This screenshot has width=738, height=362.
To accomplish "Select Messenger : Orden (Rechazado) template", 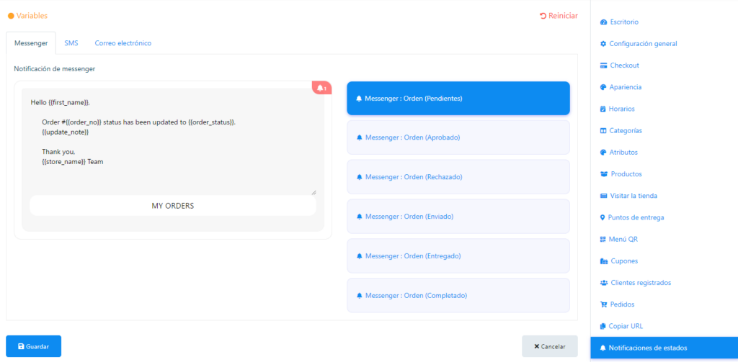I will (458, 177).
